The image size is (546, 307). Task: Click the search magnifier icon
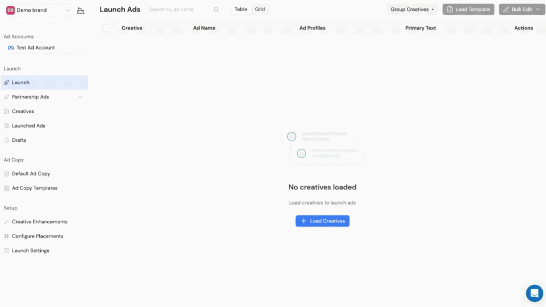[216, 9]
